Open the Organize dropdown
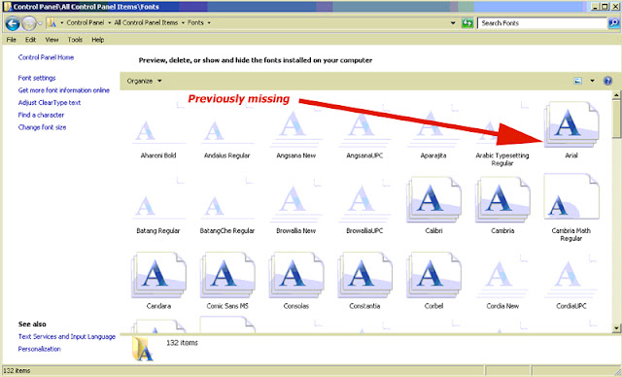The height and width of the screenshot is (377, 622). (x=145, y=81)
